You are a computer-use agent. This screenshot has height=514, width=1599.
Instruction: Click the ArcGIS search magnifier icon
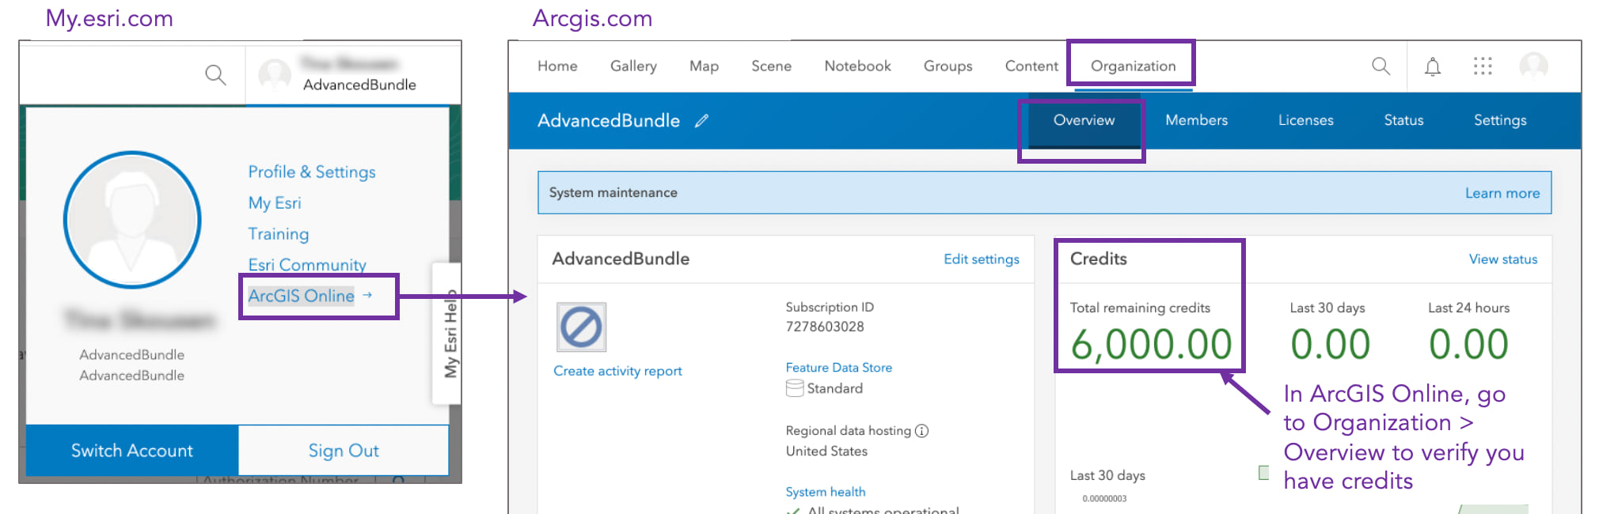(x=1381, y=66)
